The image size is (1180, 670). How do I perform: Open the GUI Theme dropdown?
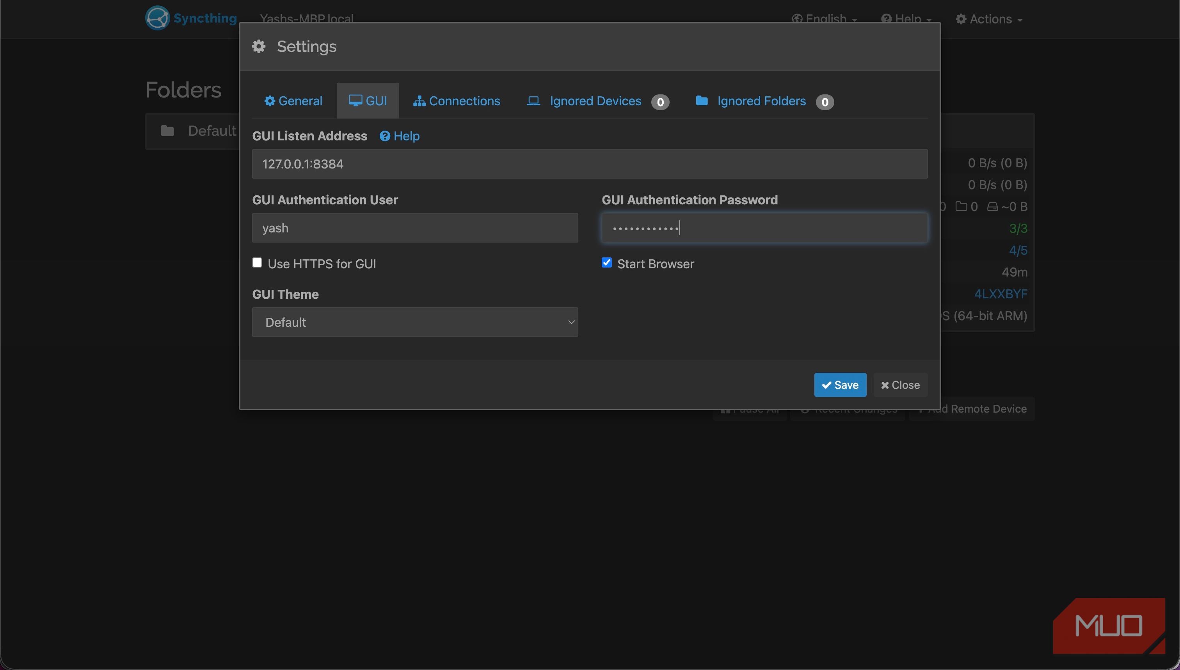click(x=415, y=322)
